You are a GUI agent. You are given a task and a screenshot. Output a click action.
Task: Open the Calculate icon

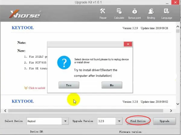[119, 14]
